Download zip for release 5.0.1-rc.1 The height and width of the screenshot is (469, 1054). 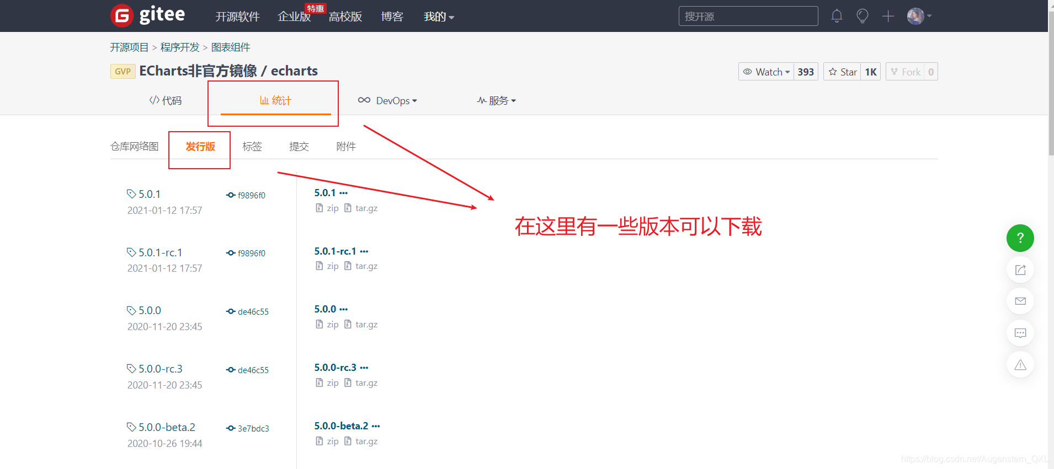(327, 266)
